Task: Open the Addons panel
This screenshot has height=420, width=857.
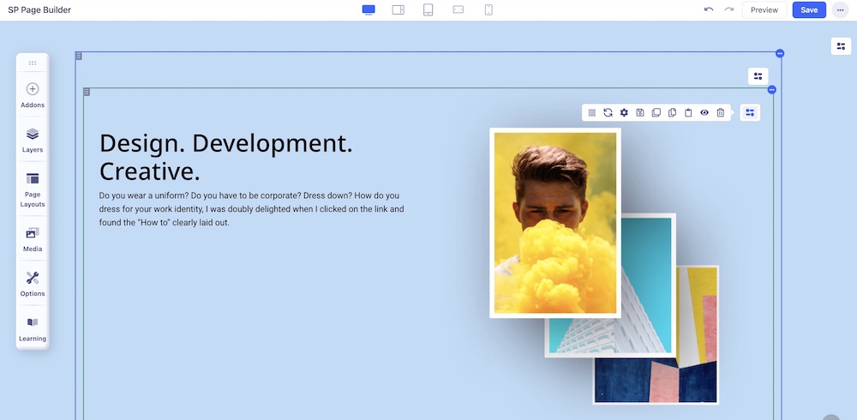Action: tap(33, 94)
